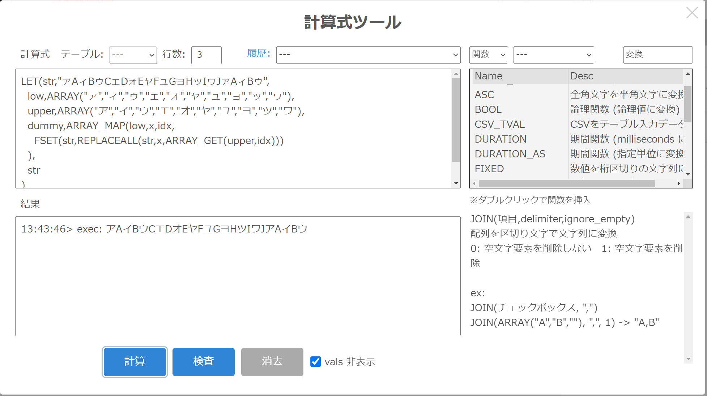Click the 検査 button
Viewport: 707px width, 396px height.
coord(203,362)
